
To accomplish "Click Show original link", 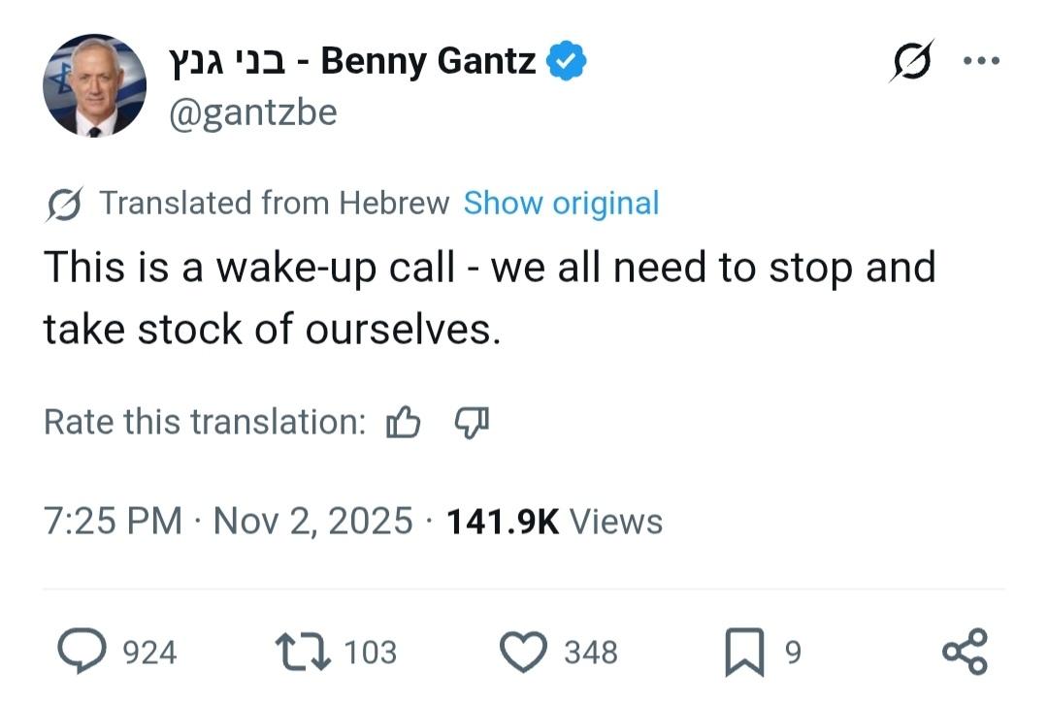I will pos(561,204).
